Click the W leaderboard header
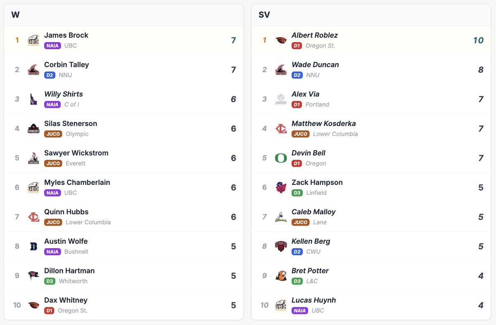Image resolution: width=496 pixels, height=325 pixels. pyautogui.click(x=15, y=15)
